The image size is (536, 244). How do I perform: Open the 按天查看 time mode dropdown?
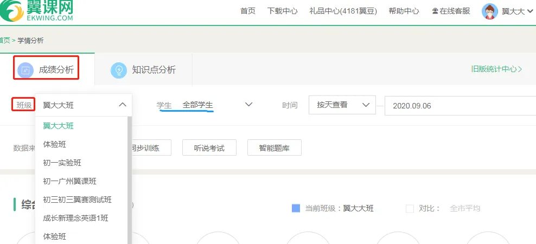point(342,105)
